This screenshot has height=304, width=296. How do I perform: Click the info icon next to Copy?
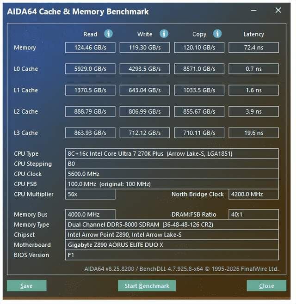click(x=217, y=34)
